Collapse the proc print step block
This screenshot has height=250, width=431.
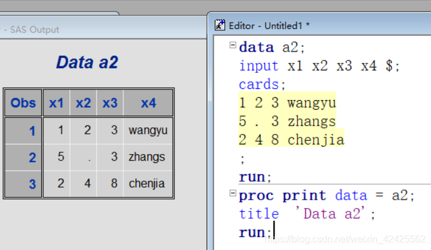point(233,193)
